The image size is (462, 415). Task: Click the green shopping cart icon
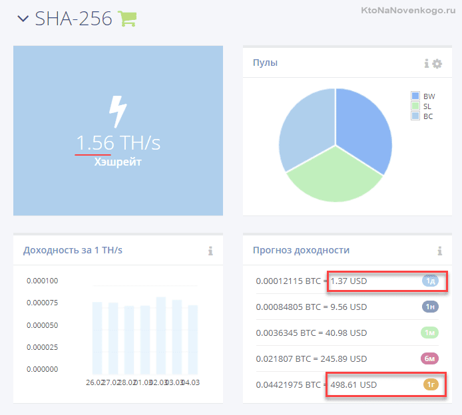click(x=126, y=19)
